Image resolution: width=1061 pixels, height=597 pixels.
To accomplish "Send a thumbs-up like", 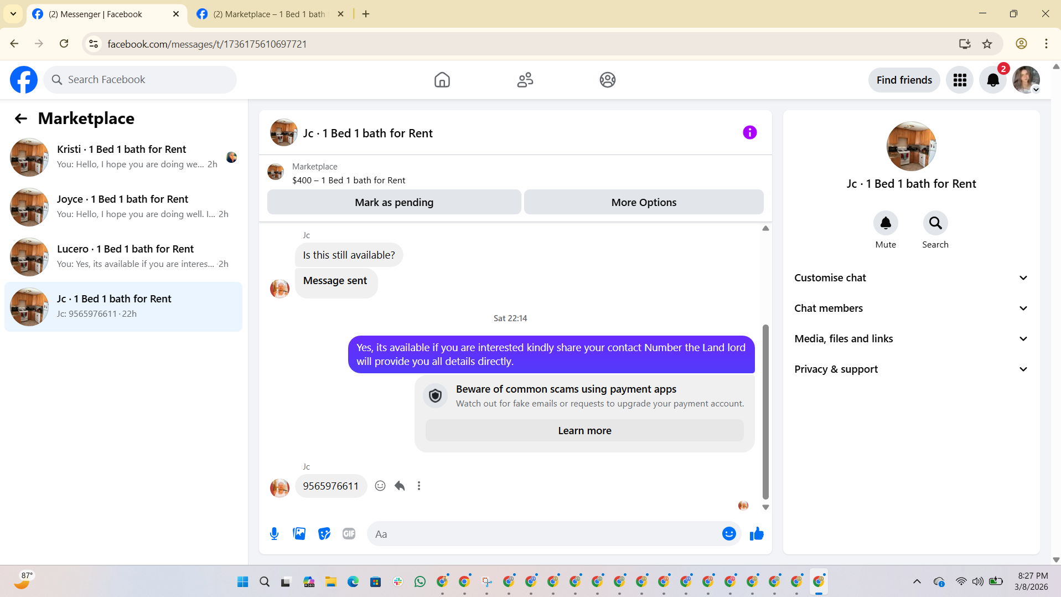I will [x=757, y=534].
